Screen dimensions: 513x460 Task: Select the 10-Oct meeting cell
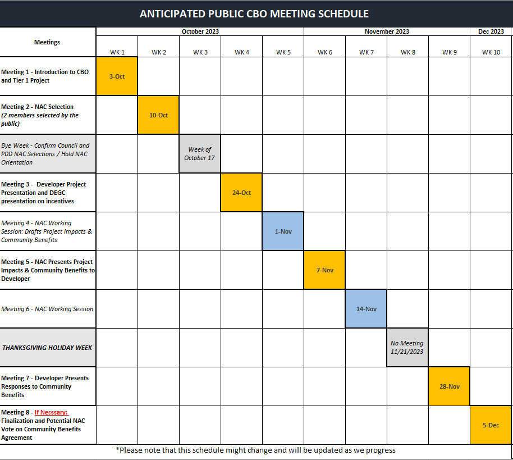point(158,115)
